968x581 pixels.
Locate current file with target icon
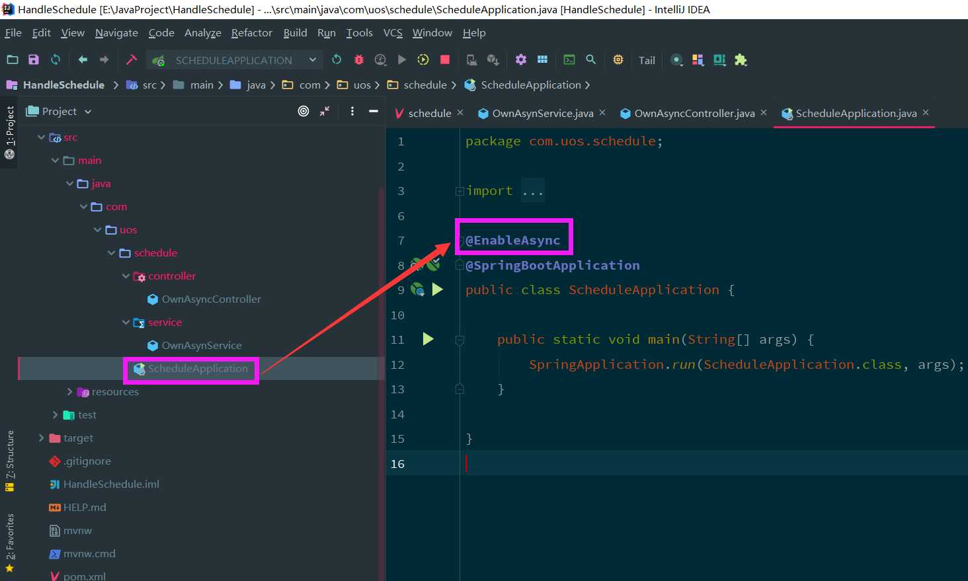tap(303, 111)
